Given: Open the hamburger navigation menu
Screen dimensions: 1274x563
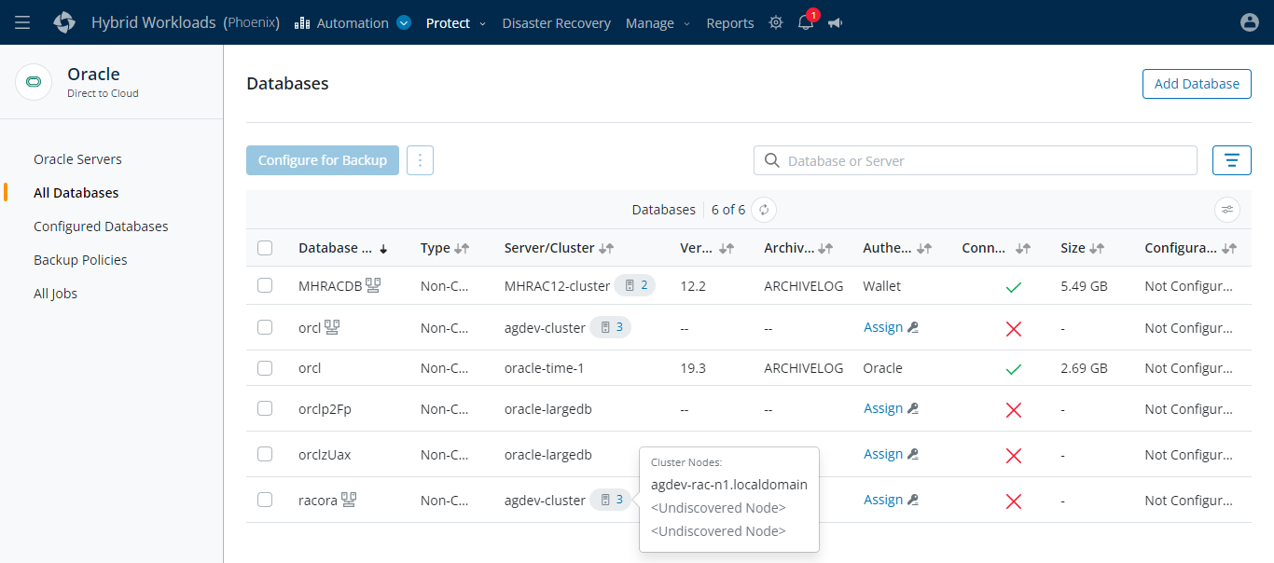Looking at the screenshot, I should point(22,22).
